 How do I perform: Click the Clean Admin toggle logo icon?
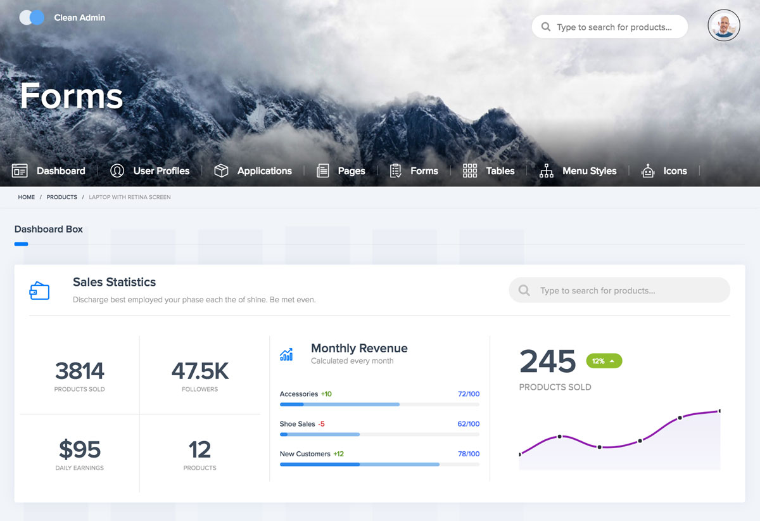32,18
